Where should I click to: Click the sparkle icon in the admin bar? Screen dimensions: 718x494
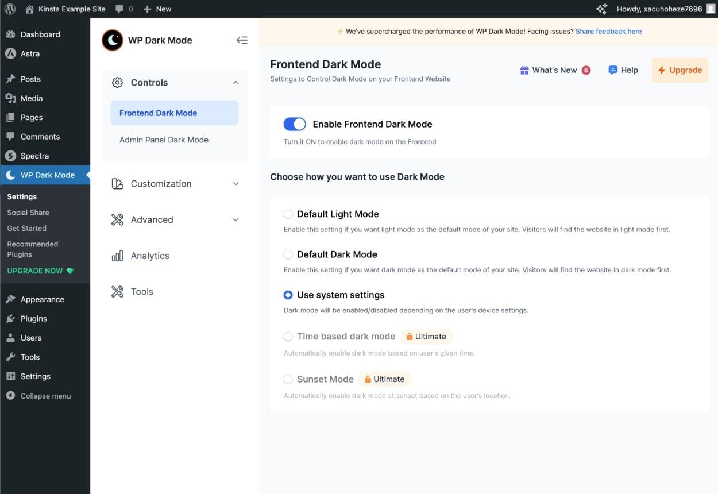(x=601, y=9)
